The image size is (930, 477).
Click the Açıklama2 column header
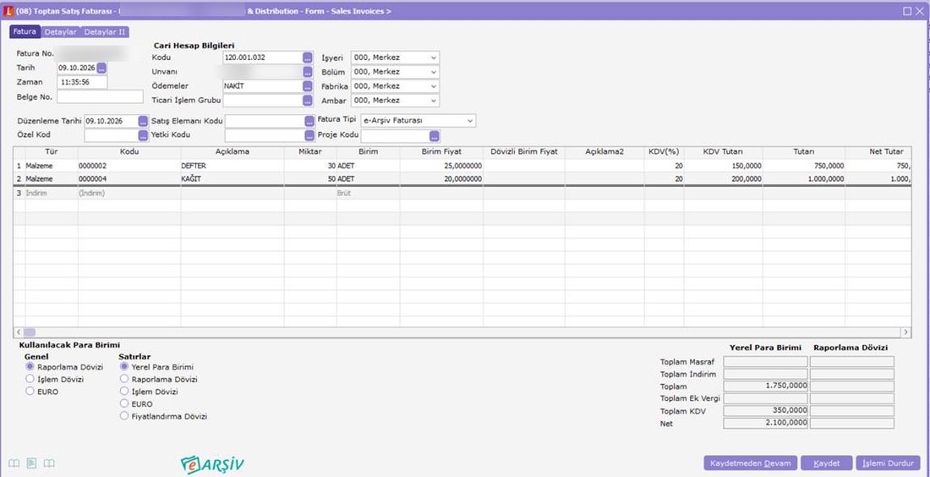pyautogui.click(x=604, y=152)
